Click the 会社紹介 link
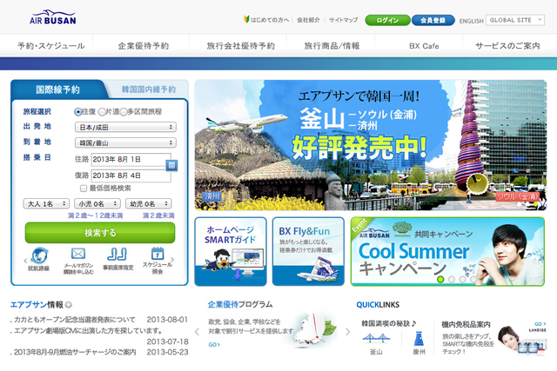This screenshot has width=557, height=371. coord(308,20)
